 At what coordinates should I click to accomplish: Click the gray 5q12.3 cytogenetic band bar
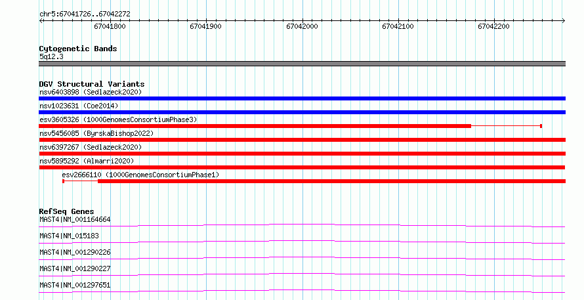tap(302, 64)
